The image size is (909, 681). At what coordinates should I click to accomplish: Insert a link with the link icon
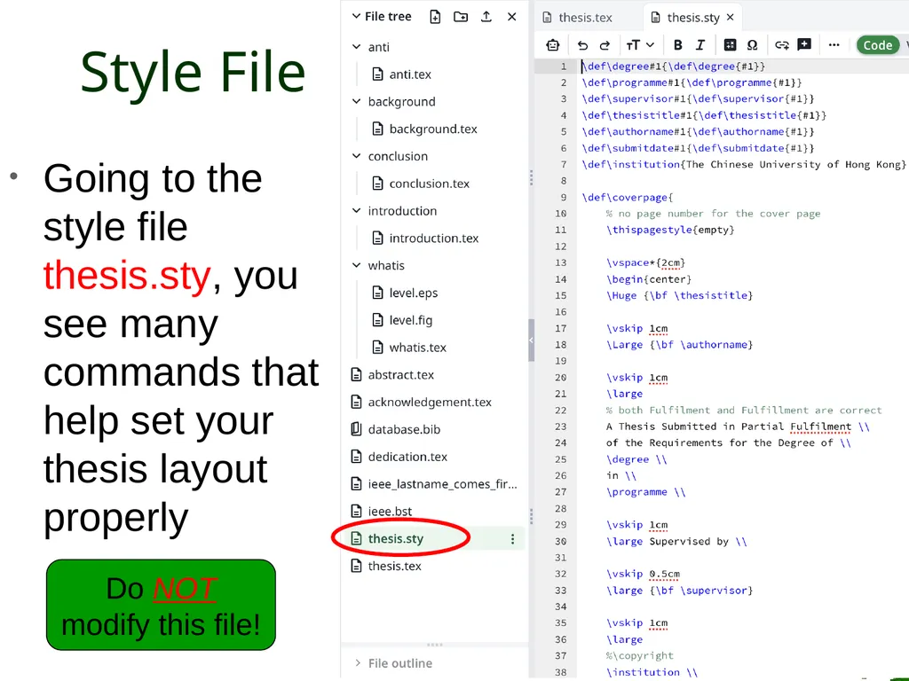click(x=782, y=44)
